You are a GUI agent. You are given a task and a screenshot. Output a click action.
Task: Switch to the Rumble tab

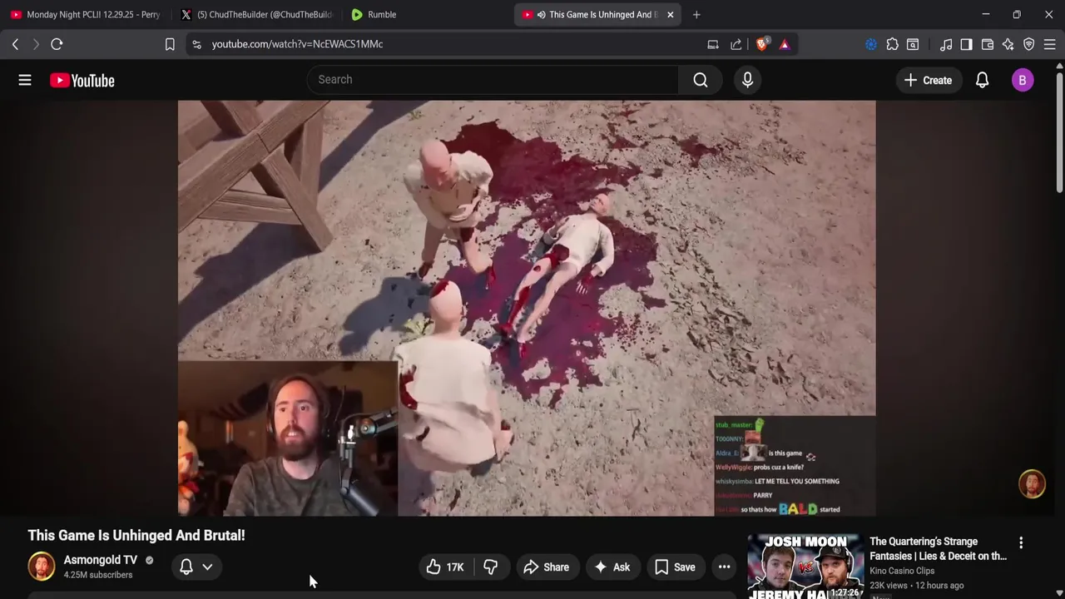pyautogui.click(x=426, y=14)
